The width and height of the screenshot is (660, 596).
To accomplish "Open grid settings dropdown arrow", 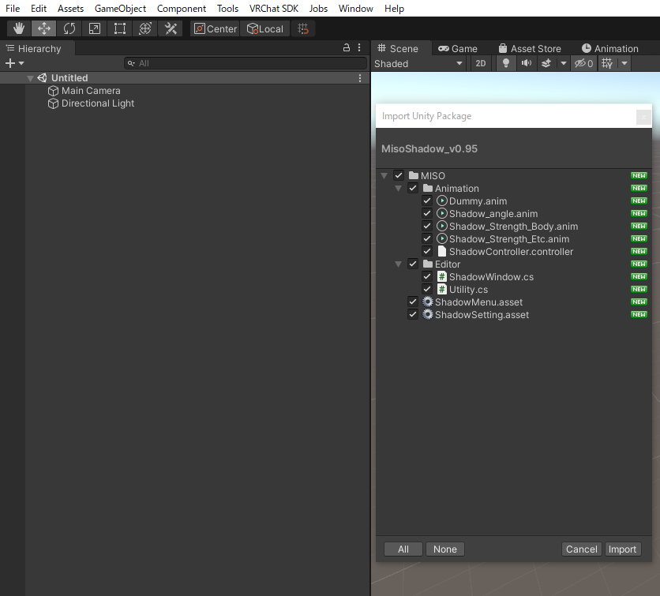I will (624, 64).
